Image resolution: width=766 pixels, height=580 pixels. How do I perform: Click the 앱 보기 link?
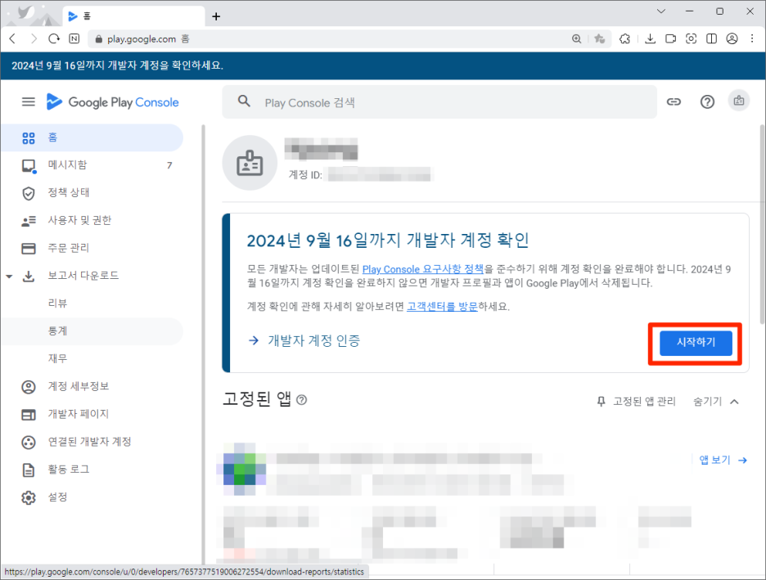click(723, 460)
